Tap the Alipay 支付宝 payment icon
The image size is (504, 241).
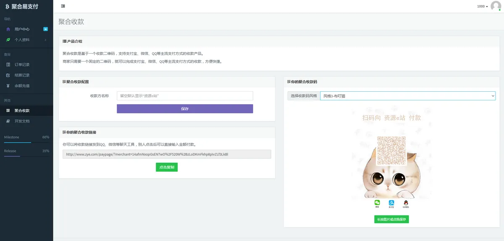pyautogui.click(x=391, y=203)
